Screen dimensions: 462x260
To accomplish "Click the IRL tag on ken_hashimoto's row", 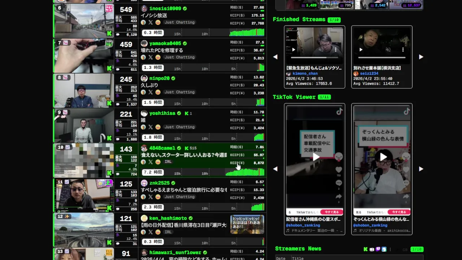I will [168, 232].
